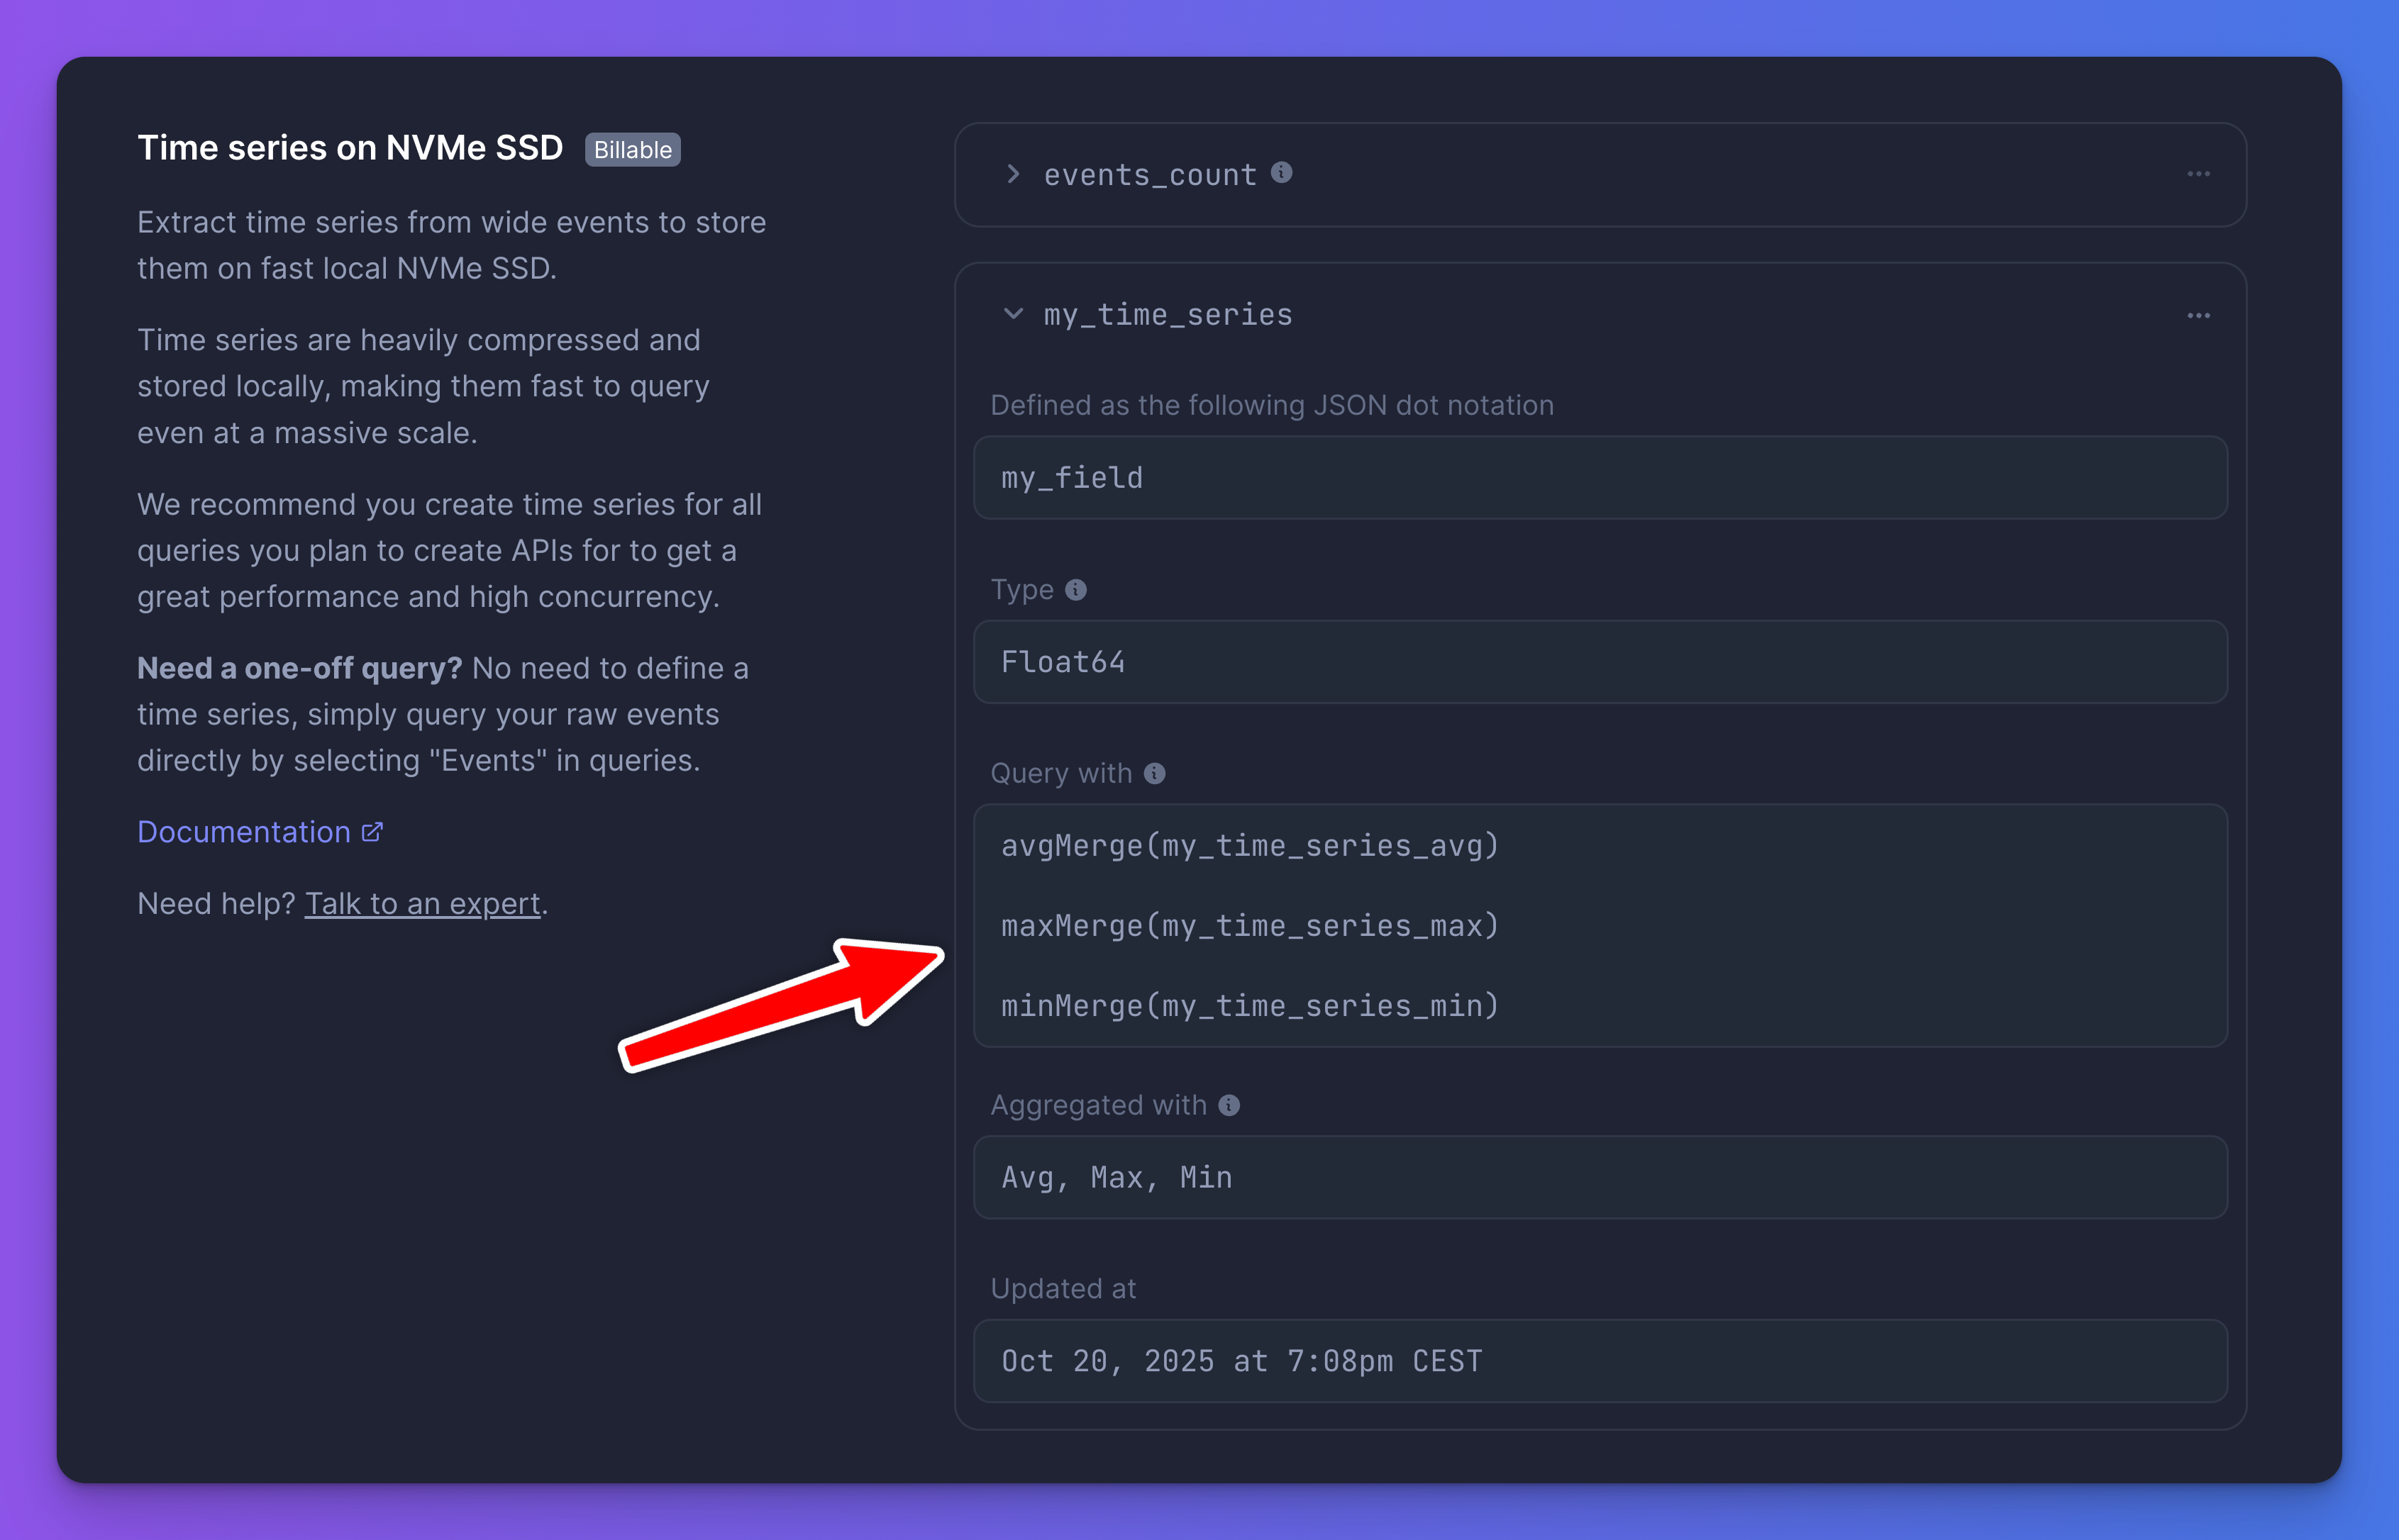2399x1540 pixels.
Task: Click the Billable badge
Action: click(632, 150)
